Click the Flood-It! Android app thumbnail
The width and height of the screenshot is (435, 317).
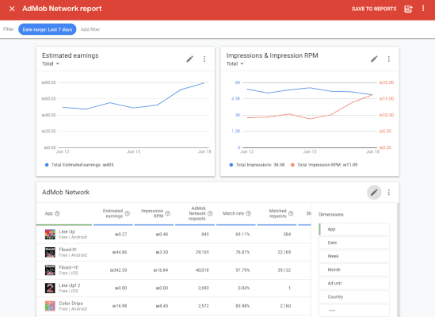tap(50, 252)
